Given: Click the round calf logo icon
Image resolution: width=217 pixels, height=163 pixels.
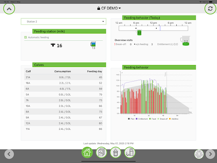Looking at the screenshot, I should click(199, 154).
